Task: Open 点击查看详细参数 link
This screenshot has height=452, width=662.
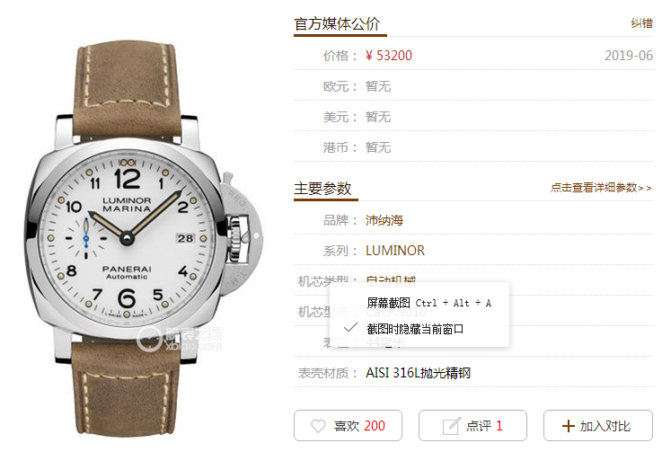Action: (x=601, y=188)
